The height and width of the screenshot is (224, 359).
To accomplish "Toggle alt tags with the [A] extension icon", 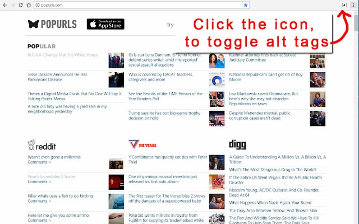I will click(x=344, y=5).
